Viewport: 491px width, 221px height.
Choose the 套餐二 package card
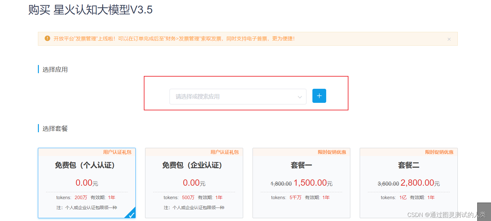click(409, 183)
